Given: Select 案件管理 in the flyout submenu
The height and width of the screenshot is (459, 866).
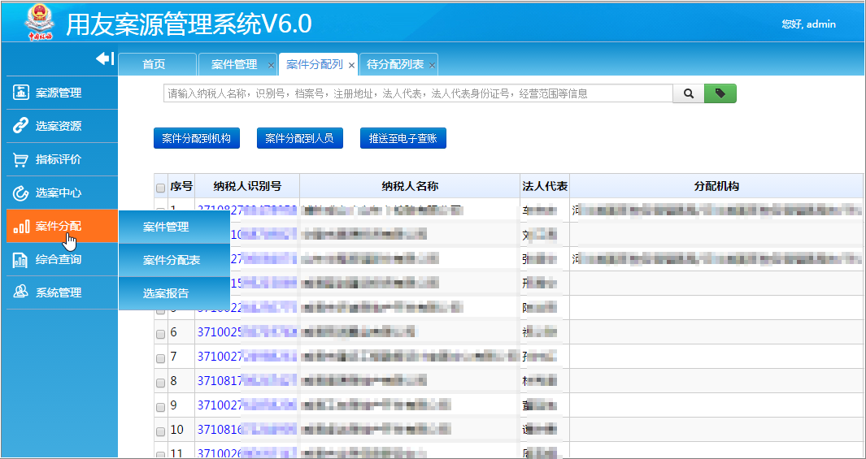Looking at the screenshot, I should coord(174,227).
